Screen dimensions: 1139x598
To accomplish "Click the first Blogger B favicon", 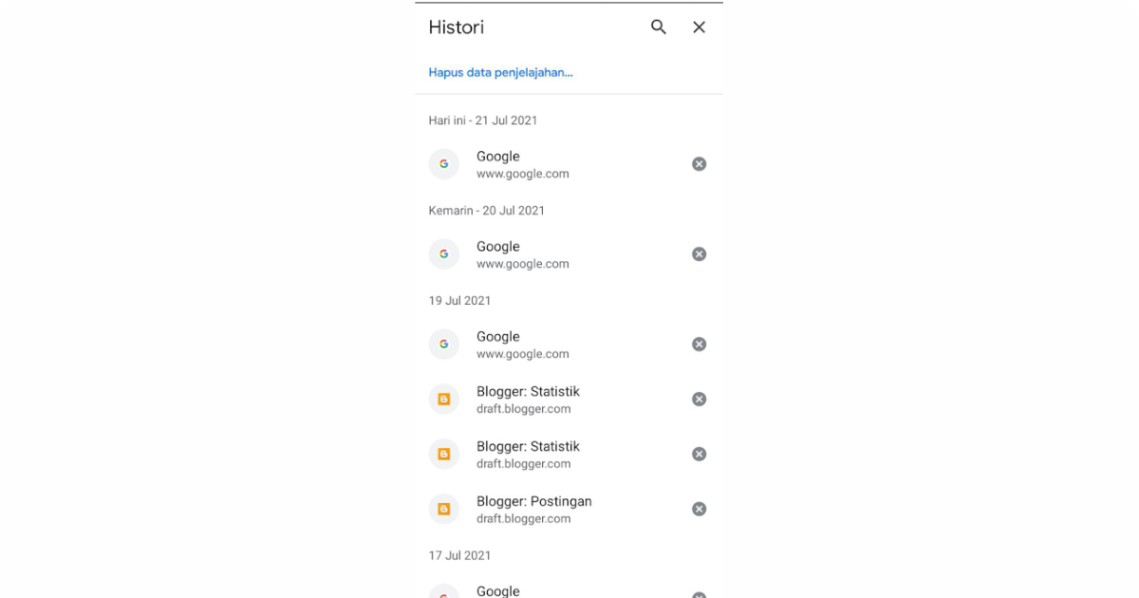I will pyautogui.click(x=443, y=399).
